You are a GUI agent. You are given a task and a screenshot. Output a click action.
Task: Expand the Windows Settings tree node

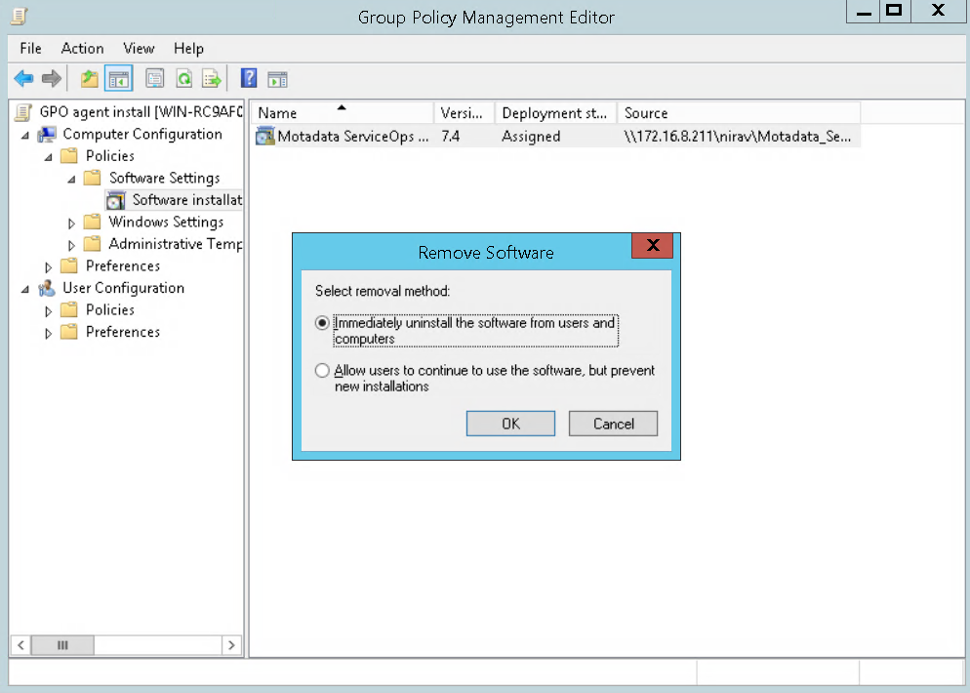[71, 223]
